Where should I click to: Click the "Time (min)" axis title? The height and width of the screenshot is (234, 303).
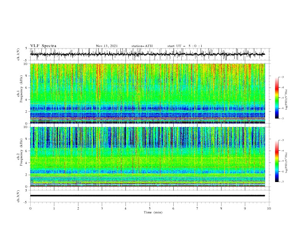(x=153, y=212)
